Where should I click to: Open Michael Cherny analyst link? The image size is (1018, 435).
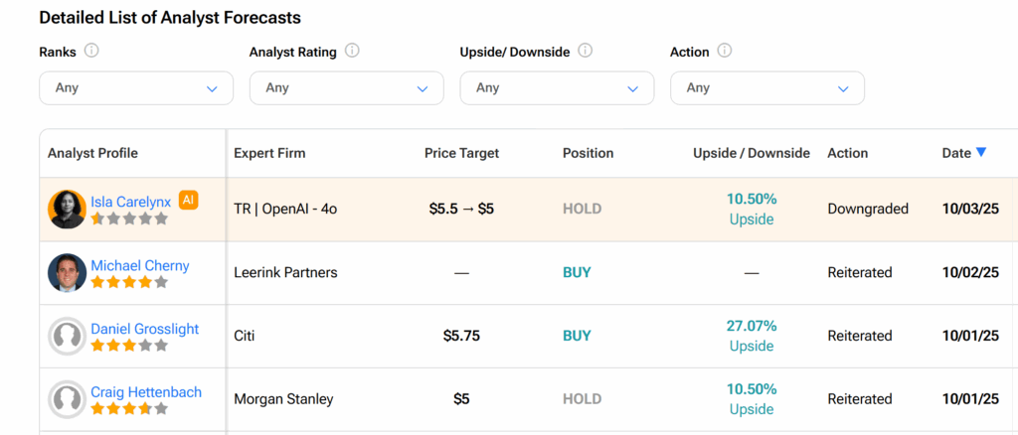click(139, 265)
